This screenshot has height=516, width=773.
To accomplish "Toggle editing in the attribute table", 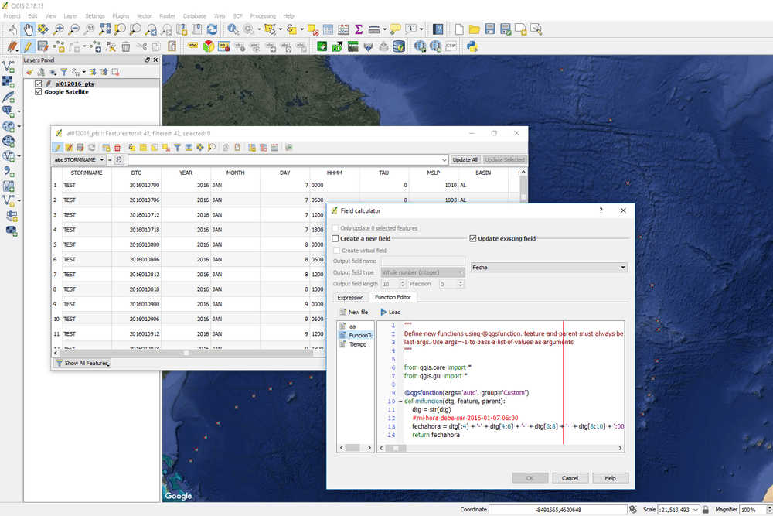I will 57,147.
